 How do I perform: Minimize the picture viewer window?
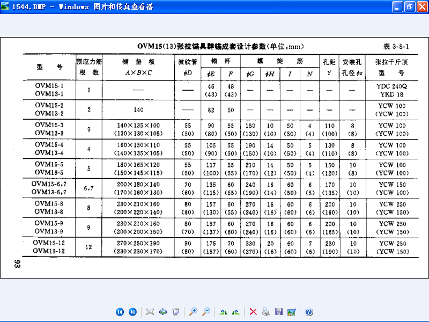click(x=397, y=6)
